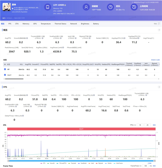The image size is (162, 168).
Task: Open help icon for TinyJank in the Overview section
Action: click(x=42, y=38)
